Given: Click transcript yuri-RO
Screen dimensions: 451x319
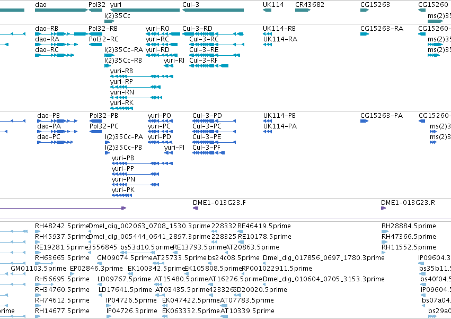Looking at the screenshot, I should pos(157,29).
